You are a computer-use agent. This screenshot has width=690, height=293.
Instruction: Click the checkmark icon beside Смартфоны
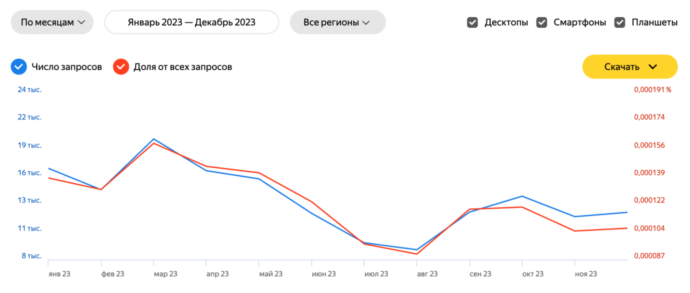click(542, 22)
